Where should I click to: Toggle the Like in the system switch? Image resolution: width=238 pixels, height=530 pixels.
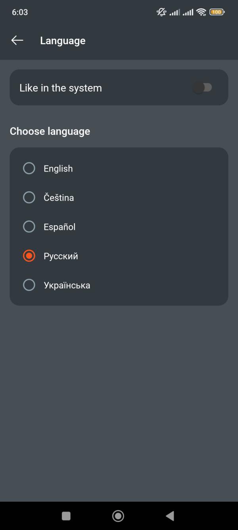pyautogui.click(x=203, y=88)
